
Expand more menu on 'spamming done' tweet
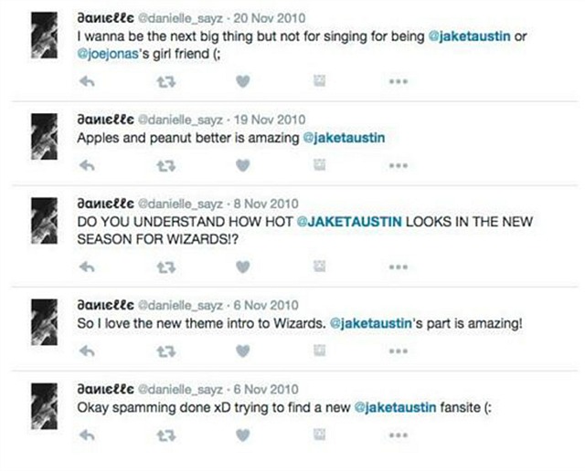pyautogui.click(x=399, y=435)
